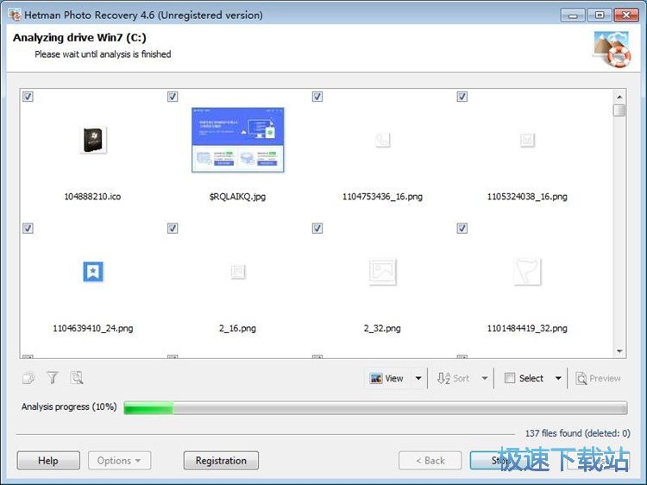The width and height of the screenshot is (647, 485).
Task: Open the Select dropdown arrow
Action: 558,378
